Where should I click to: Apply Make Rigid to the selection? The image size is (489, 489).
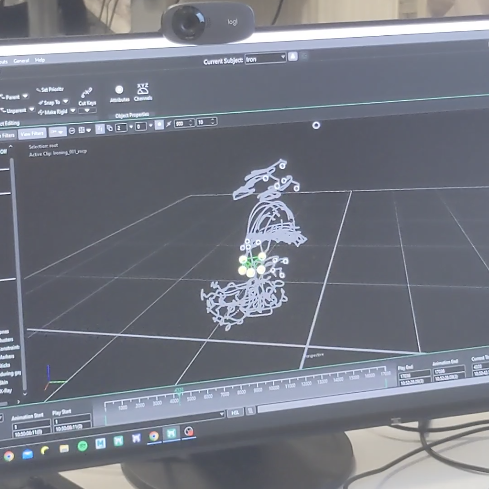click(x=56, y=111)
